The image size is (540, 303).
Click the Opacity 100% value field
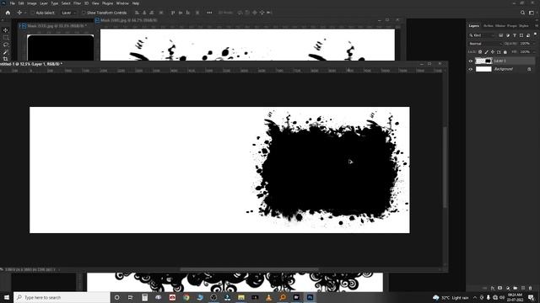tap(525, 44)
